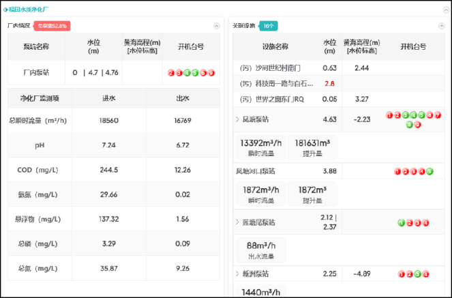Collapse the 厂内情况 panel

point(217,26)
